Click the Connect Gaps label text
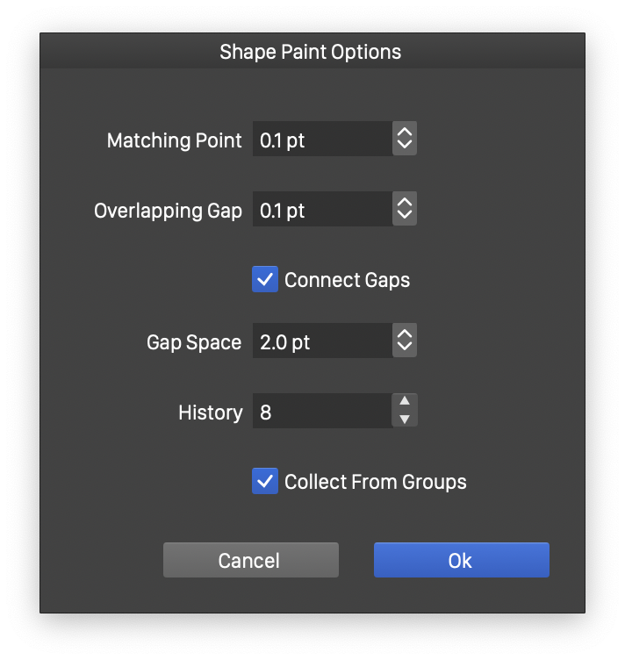The width and height of the screenshot is (625, 660). [x=347, y=280]
